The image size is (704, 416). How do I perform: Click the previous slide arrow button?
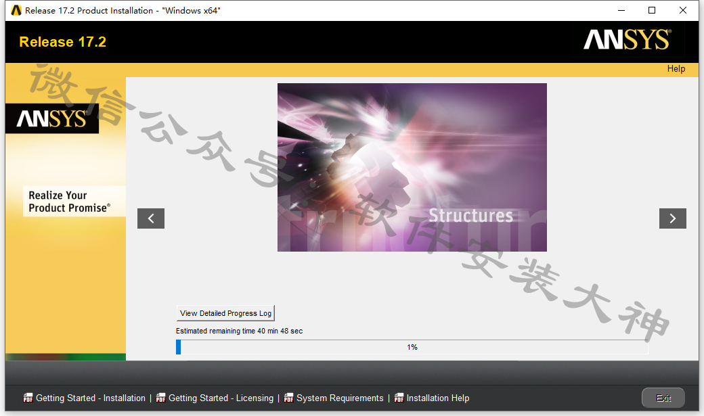(x=151, y=218)
